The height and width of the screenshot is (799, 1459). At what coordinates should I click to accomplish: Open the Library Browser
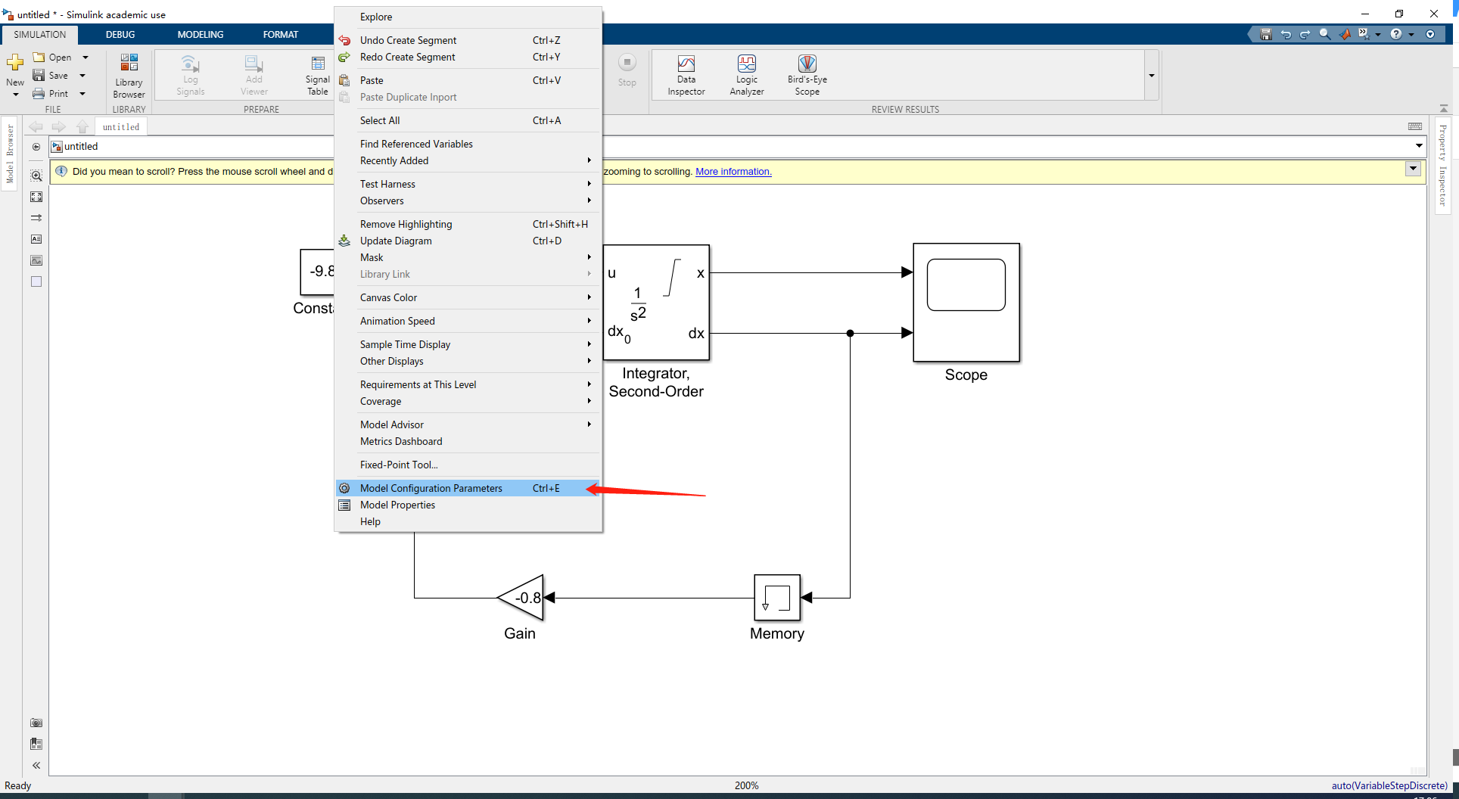click(129, 74)
